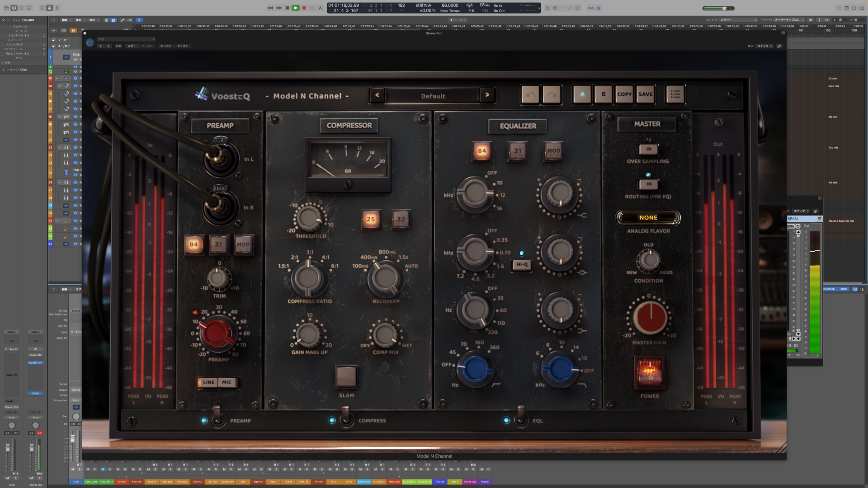Open the drag mode オーバーラップなし dropdown
This screenshot has width=868, height=488.
(790, 20)
